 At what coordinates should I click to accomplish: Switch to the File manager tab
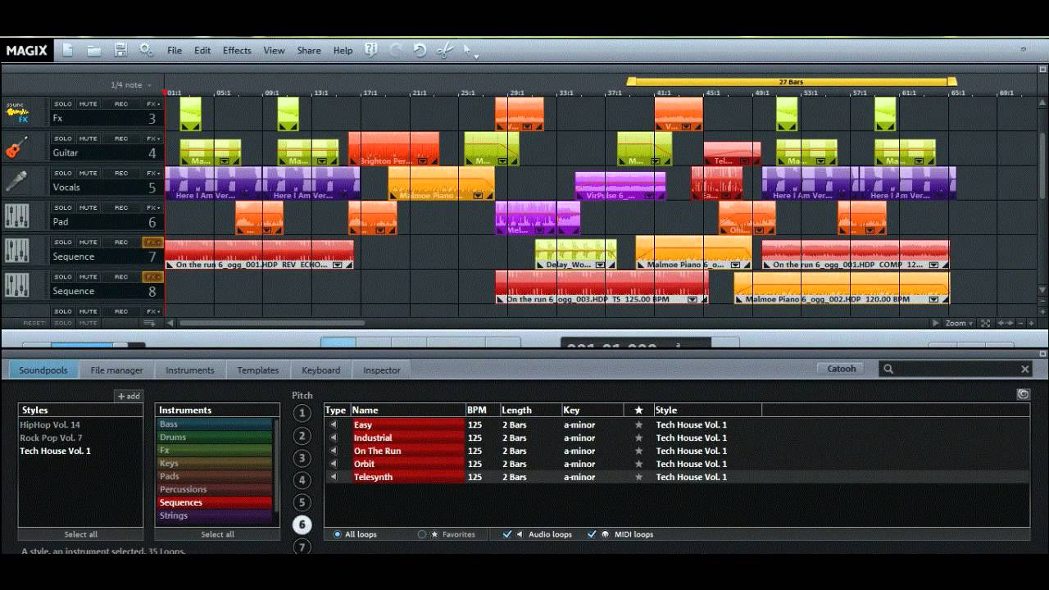116,370
